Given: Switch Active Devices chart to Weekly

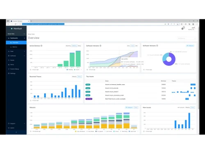Looking at the screenshot, I should coord(74,46).
